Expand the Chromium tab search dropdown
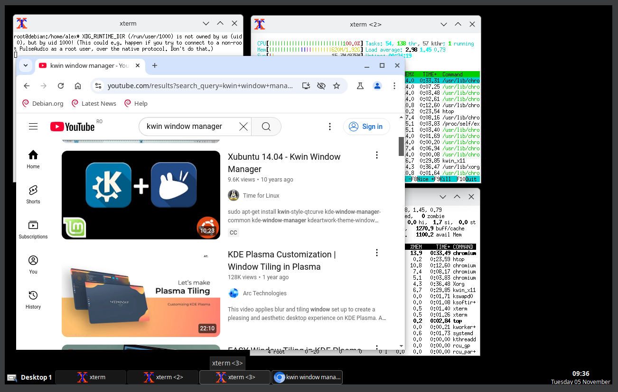 click(26, 65)
